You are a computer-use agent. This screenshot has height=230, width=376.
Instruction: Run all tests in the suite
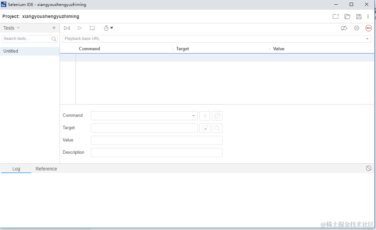click(x=67, y=28)
